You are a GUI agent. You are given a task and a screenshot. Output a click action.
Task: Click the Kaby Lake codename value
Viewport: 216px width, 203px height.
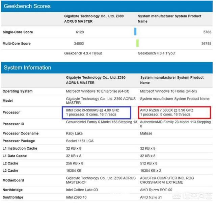coord(74,133)
